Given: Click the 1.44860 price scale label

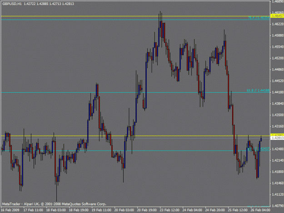Looking at the screenshot, I should 278,69.
